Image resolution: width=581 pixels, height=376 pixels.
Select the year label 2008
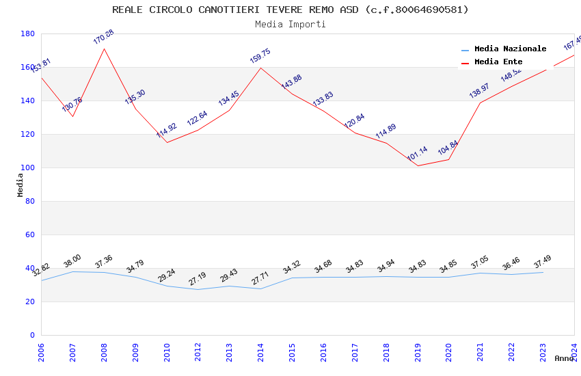pos(104,352)
